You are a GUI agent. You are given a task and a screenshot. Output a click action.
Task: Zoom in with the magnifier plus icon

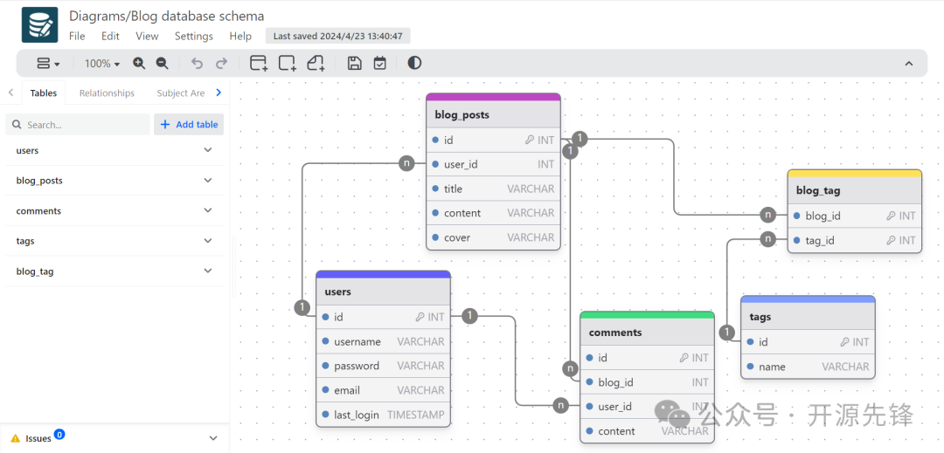tap(139, 63)
